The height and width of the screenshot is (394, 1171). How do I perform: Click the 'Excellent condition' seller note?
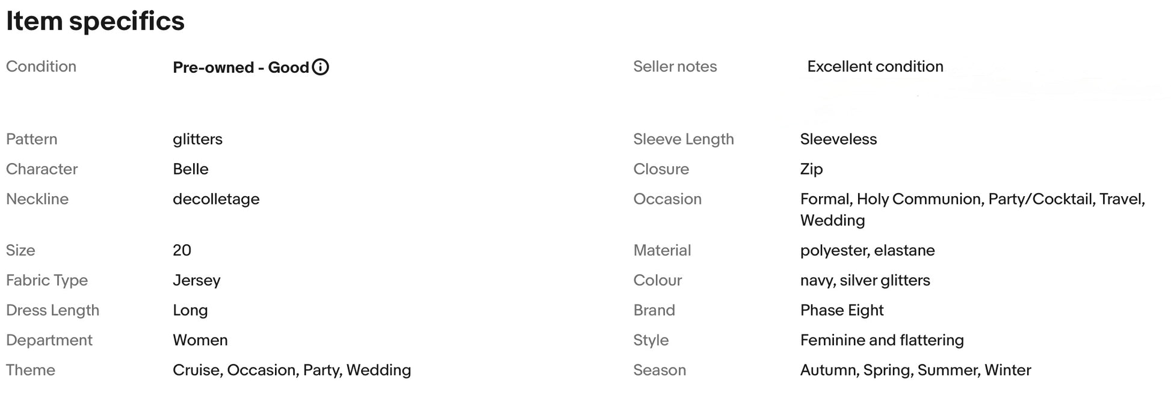click(x=875, y=67)
